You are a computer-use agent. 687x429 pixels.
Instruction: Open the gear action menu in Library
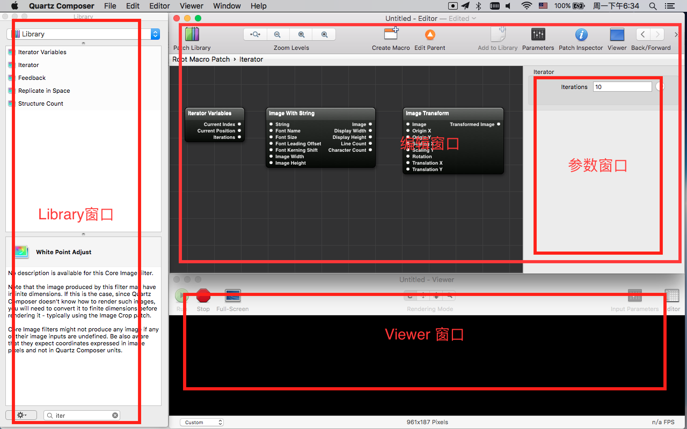tap(21, 415)
